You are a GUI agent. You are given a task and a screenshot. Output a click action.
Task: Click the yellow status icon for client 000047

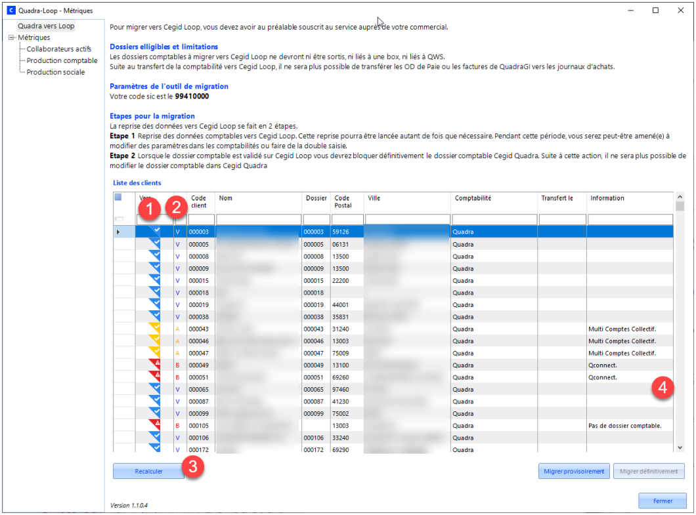154,352
